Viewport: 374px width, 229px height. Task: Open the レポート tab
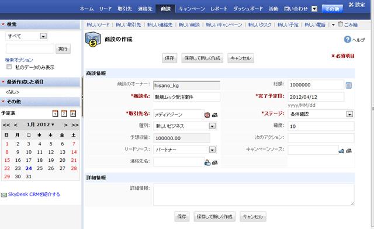click(x=219, y=9)
